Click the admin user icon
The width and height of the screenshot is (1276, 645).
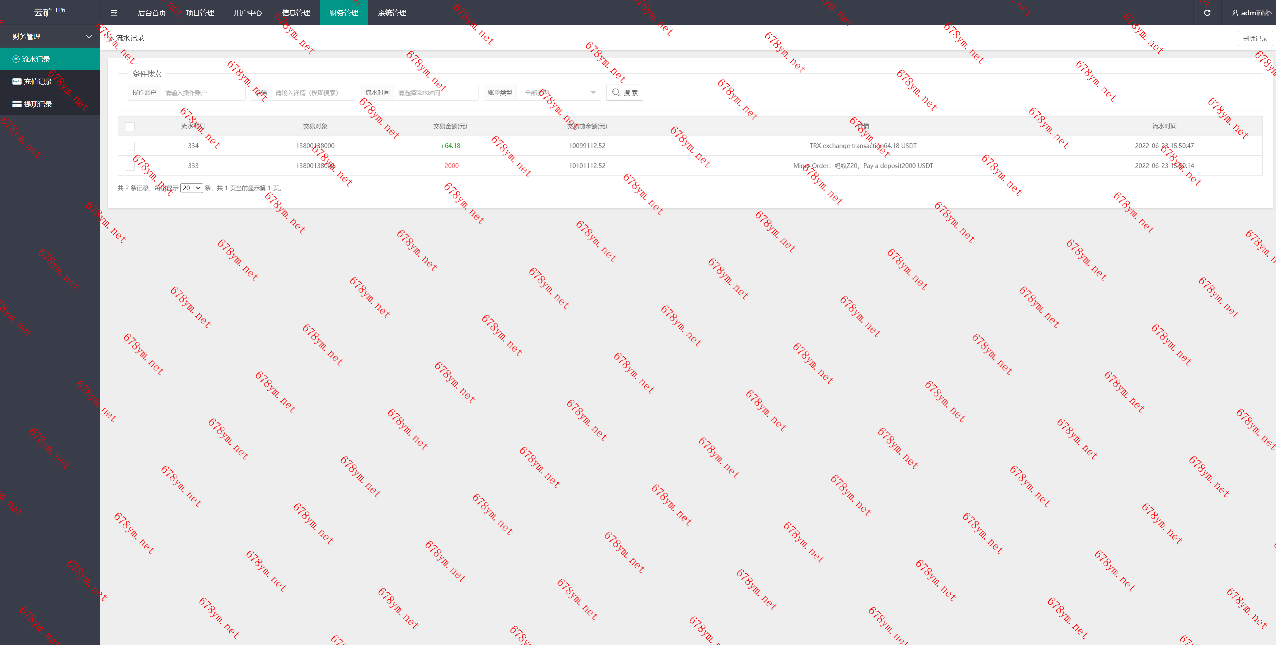(1235, 13)
